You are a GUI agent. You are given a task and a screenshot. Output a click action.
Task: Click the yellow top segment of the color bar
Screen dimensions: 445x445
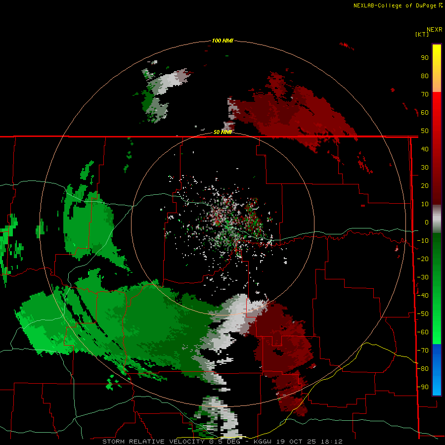[x=437, y=68]
